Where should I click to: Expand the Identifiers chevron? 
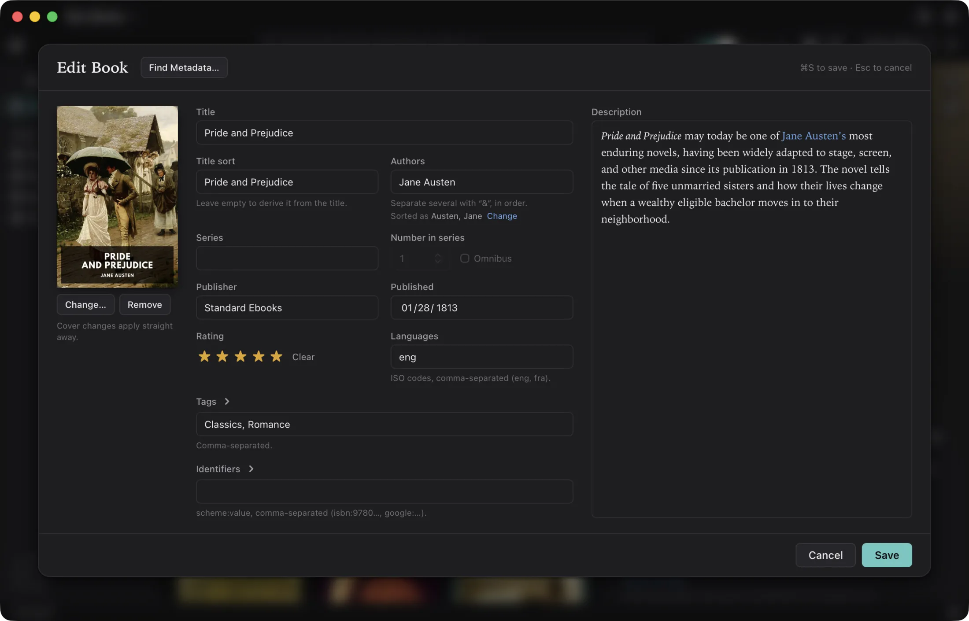251,469
